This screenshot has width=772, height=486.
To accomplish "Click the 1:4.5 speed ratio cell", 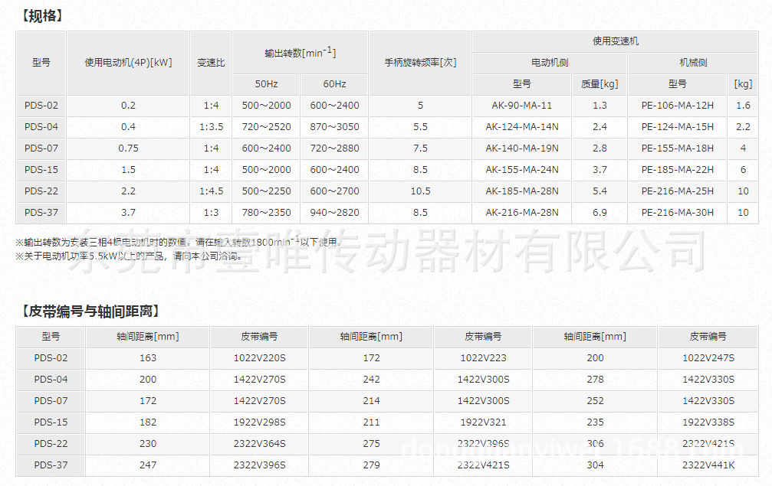I will click(211, 191).
